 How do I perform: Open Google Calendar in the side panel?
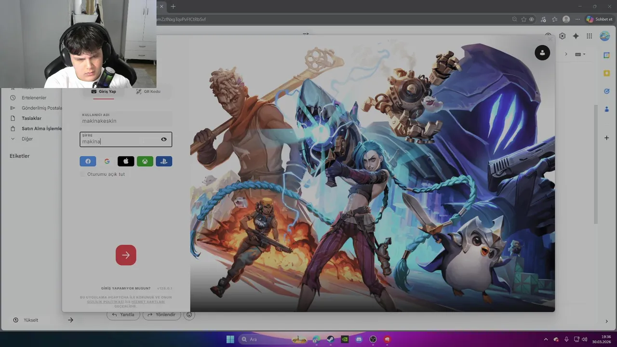[x=607, y=55]
